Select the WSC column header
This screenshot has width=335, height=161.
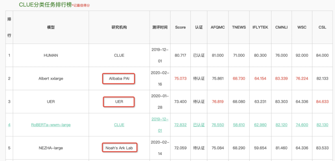[302, 27]
